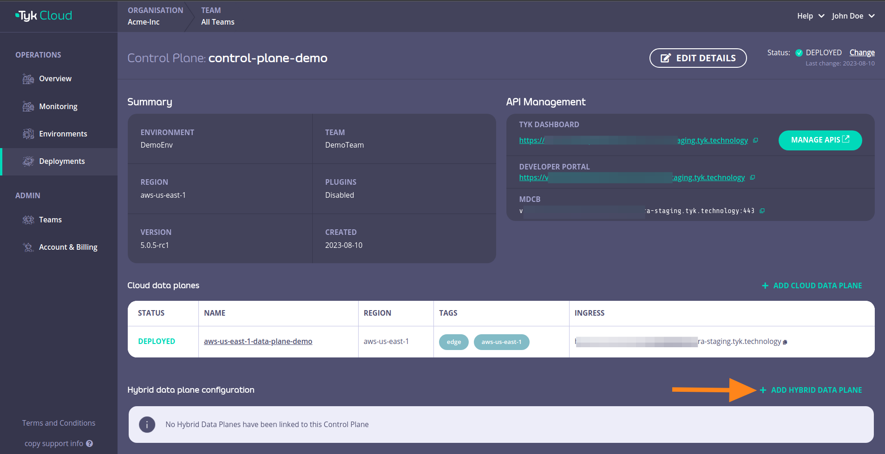Click the Tyk Cloud logo
885x454 pixels.
pyautogui.click(x=44, y=16)
